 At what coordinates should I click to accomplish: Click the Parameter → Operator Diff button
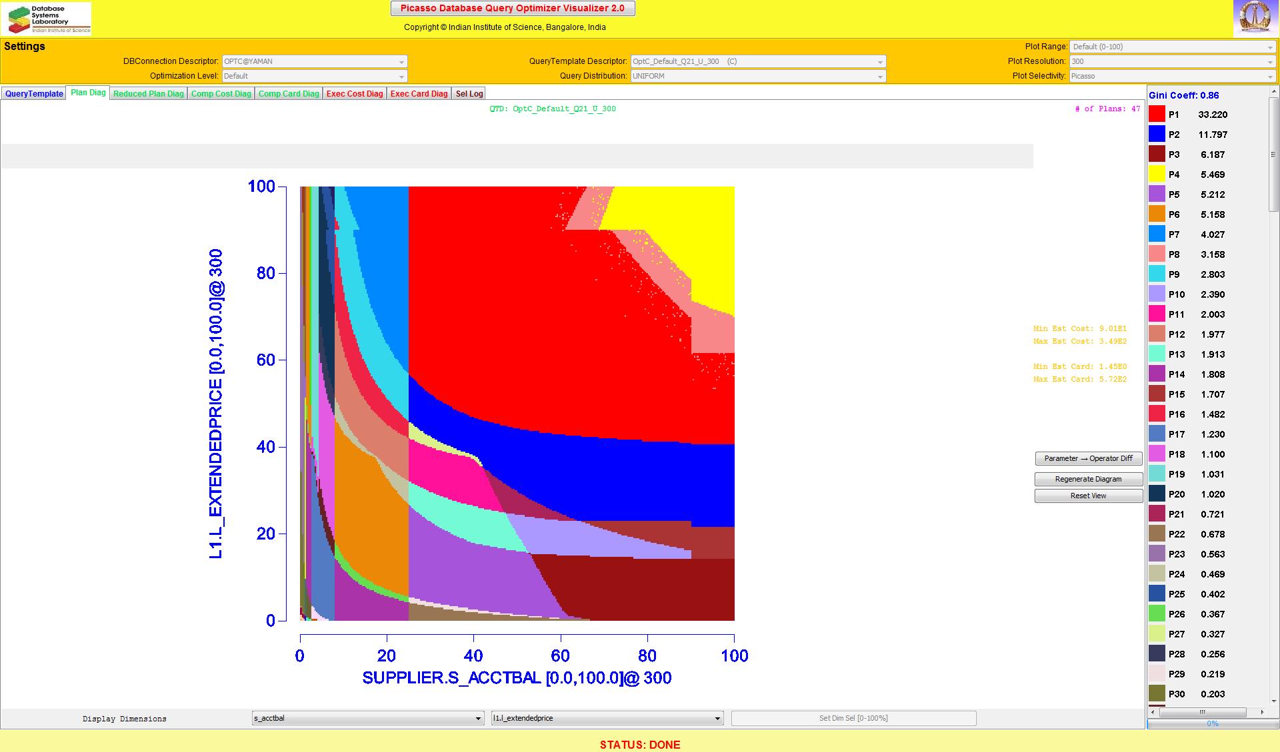[1088, 458]
